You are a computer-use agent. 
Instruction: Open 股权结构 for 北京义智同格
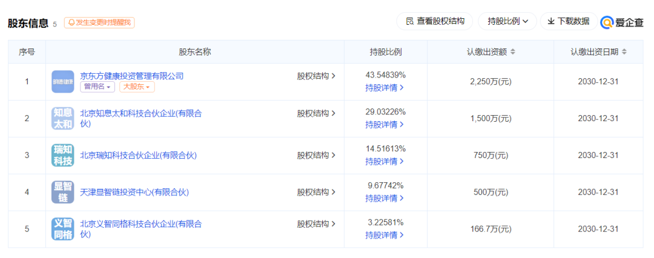point(316,224)
